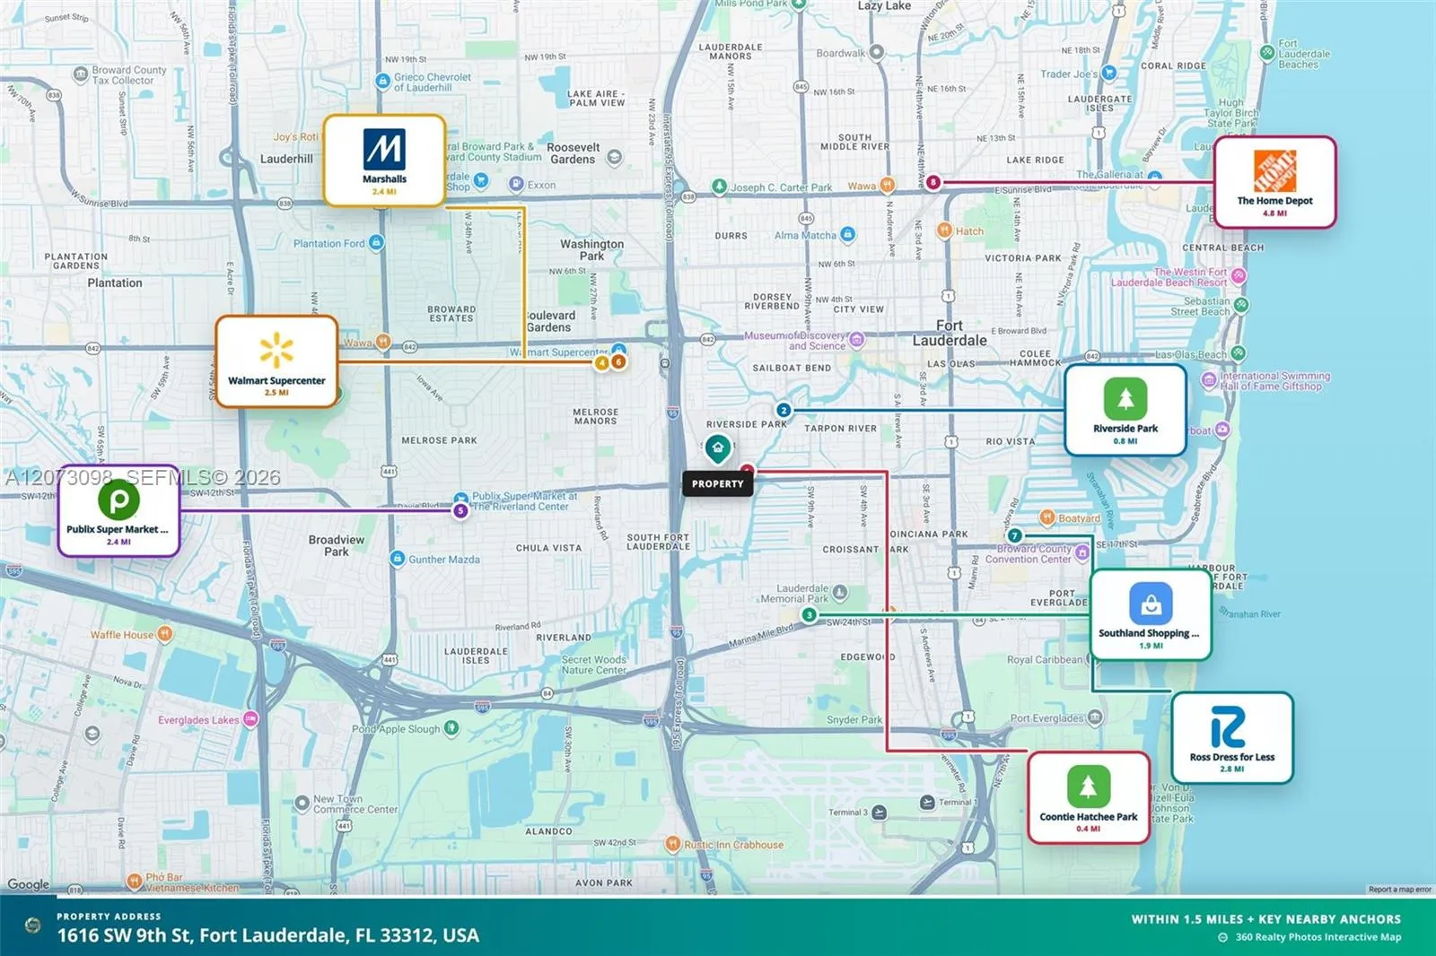Click numbered marker 3 on SW 24th St

[810, 614]
